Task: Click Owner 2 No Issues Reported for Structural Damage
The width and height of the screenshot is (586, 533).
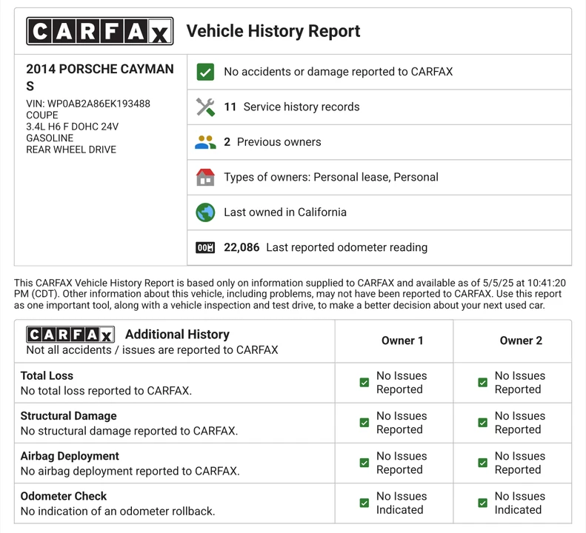Action: 520,423
